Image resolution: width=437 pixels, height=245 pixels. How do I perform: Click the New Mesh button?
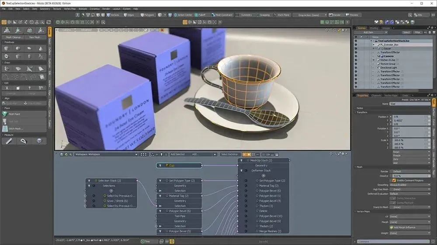point(35,37)
